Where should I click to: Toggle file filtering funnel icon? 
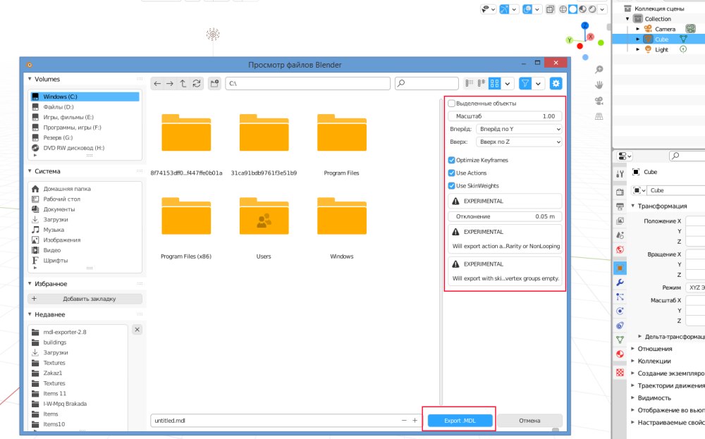[525, 83]
